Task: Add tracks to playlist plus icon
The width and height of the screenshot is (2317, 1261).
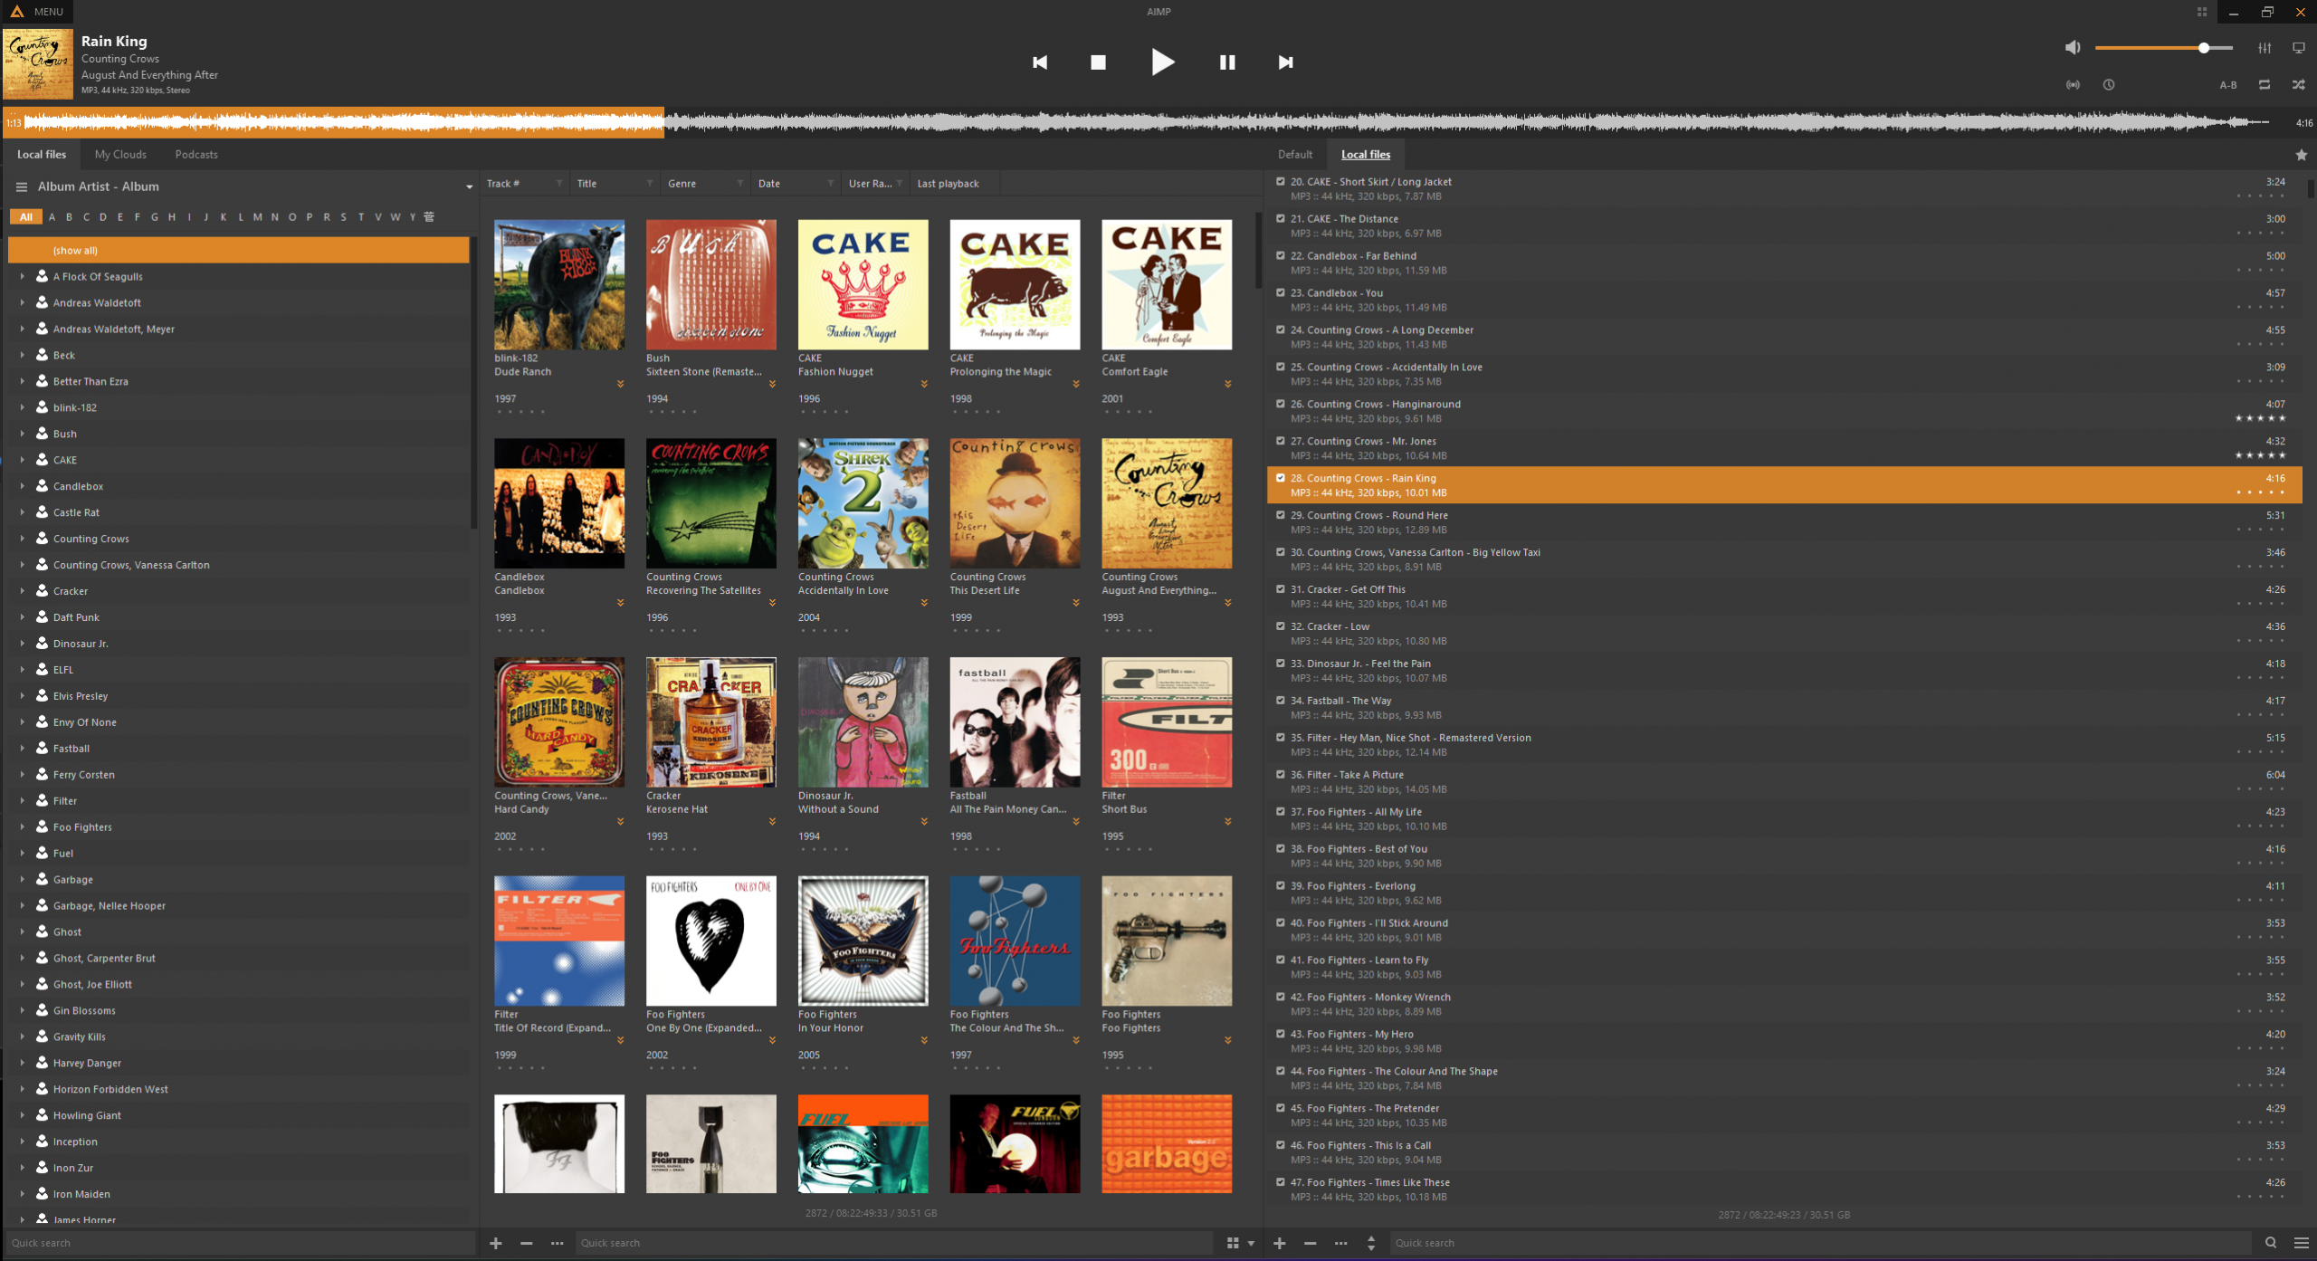Action: coord(1280,1243)
